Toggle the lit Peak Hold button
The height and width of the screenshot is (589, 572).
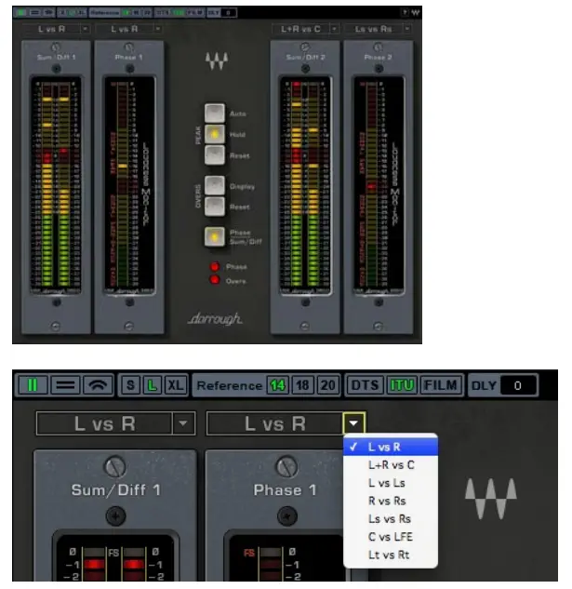pos(215,134)
